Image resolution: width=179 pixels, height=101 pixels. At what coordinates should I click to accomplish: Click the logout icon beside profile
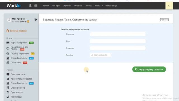[36, 20]
